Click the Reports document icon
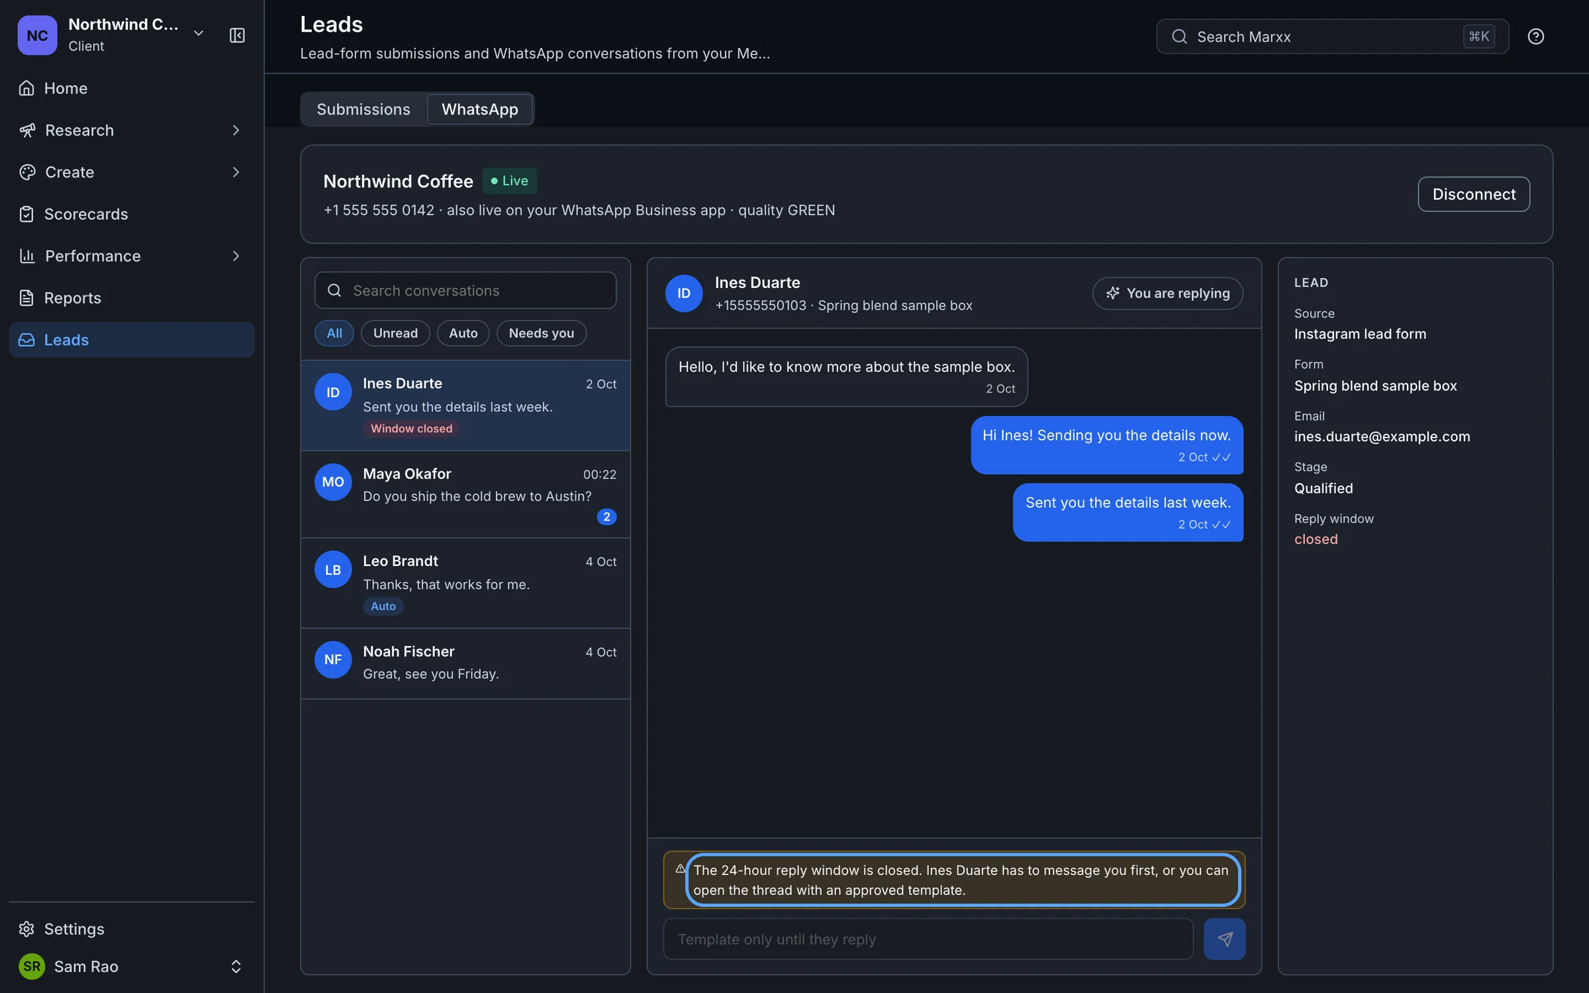The height and width of the screenshot is (993, 1589). pyautogui.click(x=26, y=298)
